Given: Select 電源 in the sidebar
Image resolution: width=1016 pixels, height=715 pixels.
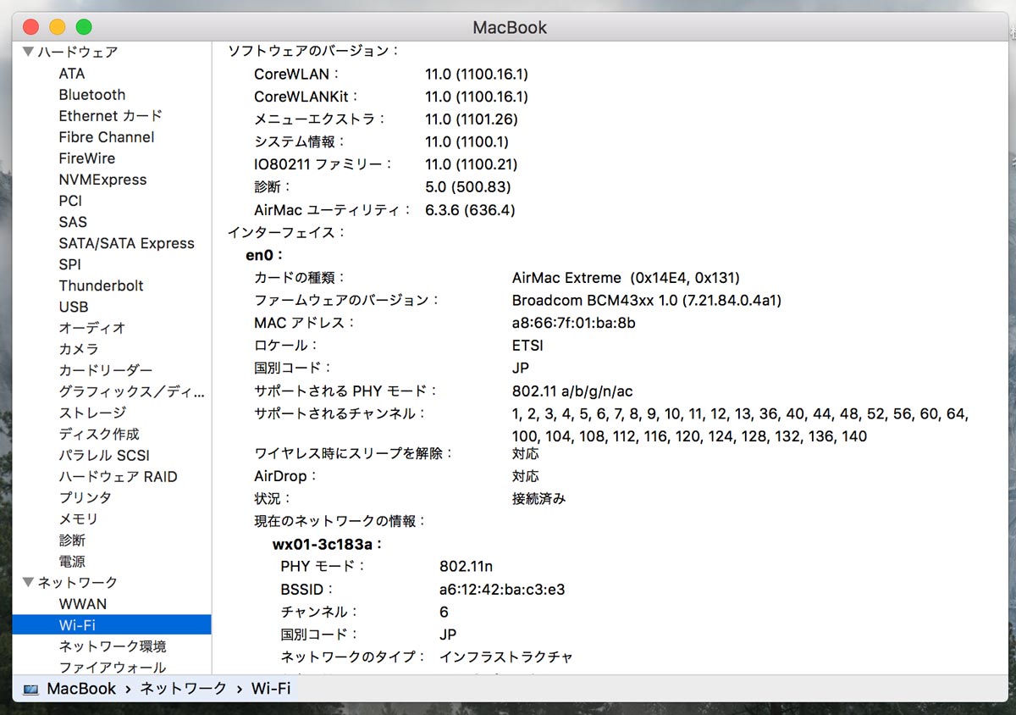Looking at the screenshot, I should pos(72,561).
